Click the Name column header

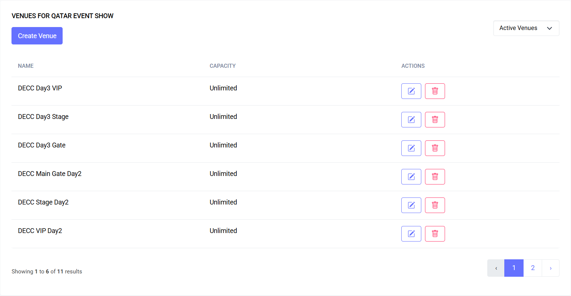[26, 66]
